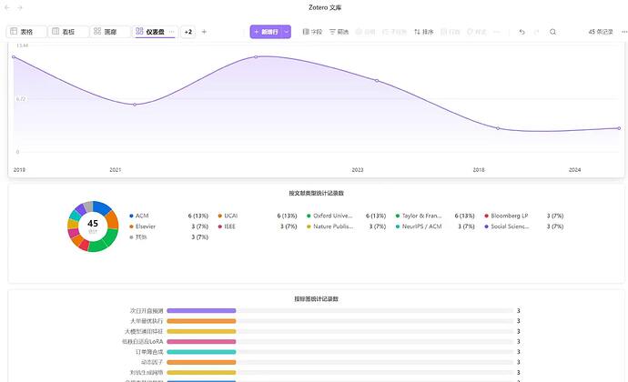Screen dimensions: 628x382
Task: Click the 45 条记录 record count
Action: point(601,32)
